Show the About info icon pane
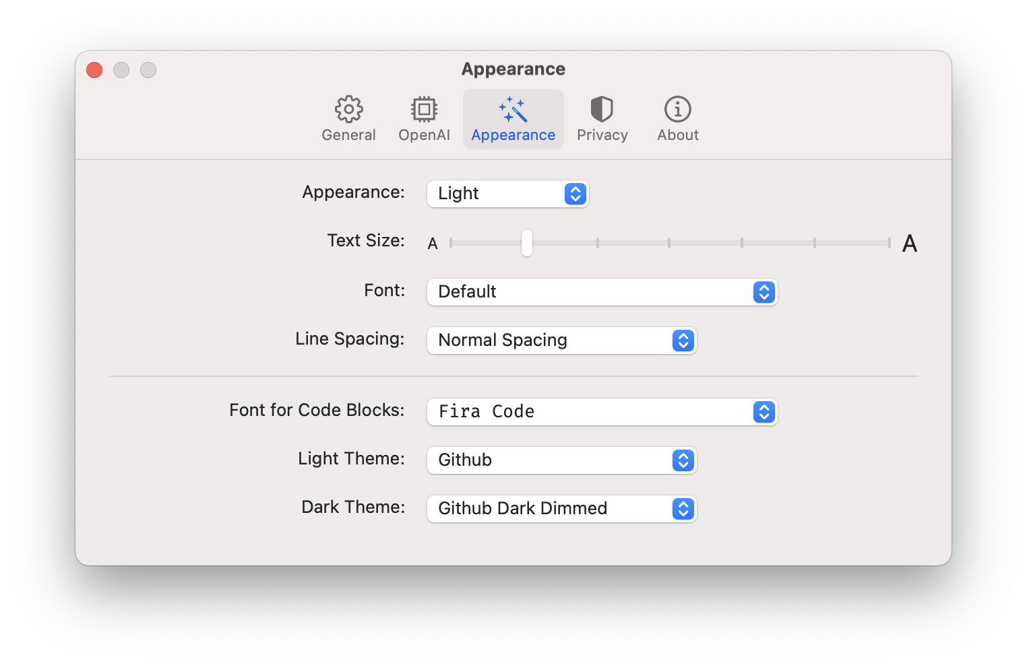This screenshot has width=1027, height=665. pyautogui.click(x=677, y=109)
